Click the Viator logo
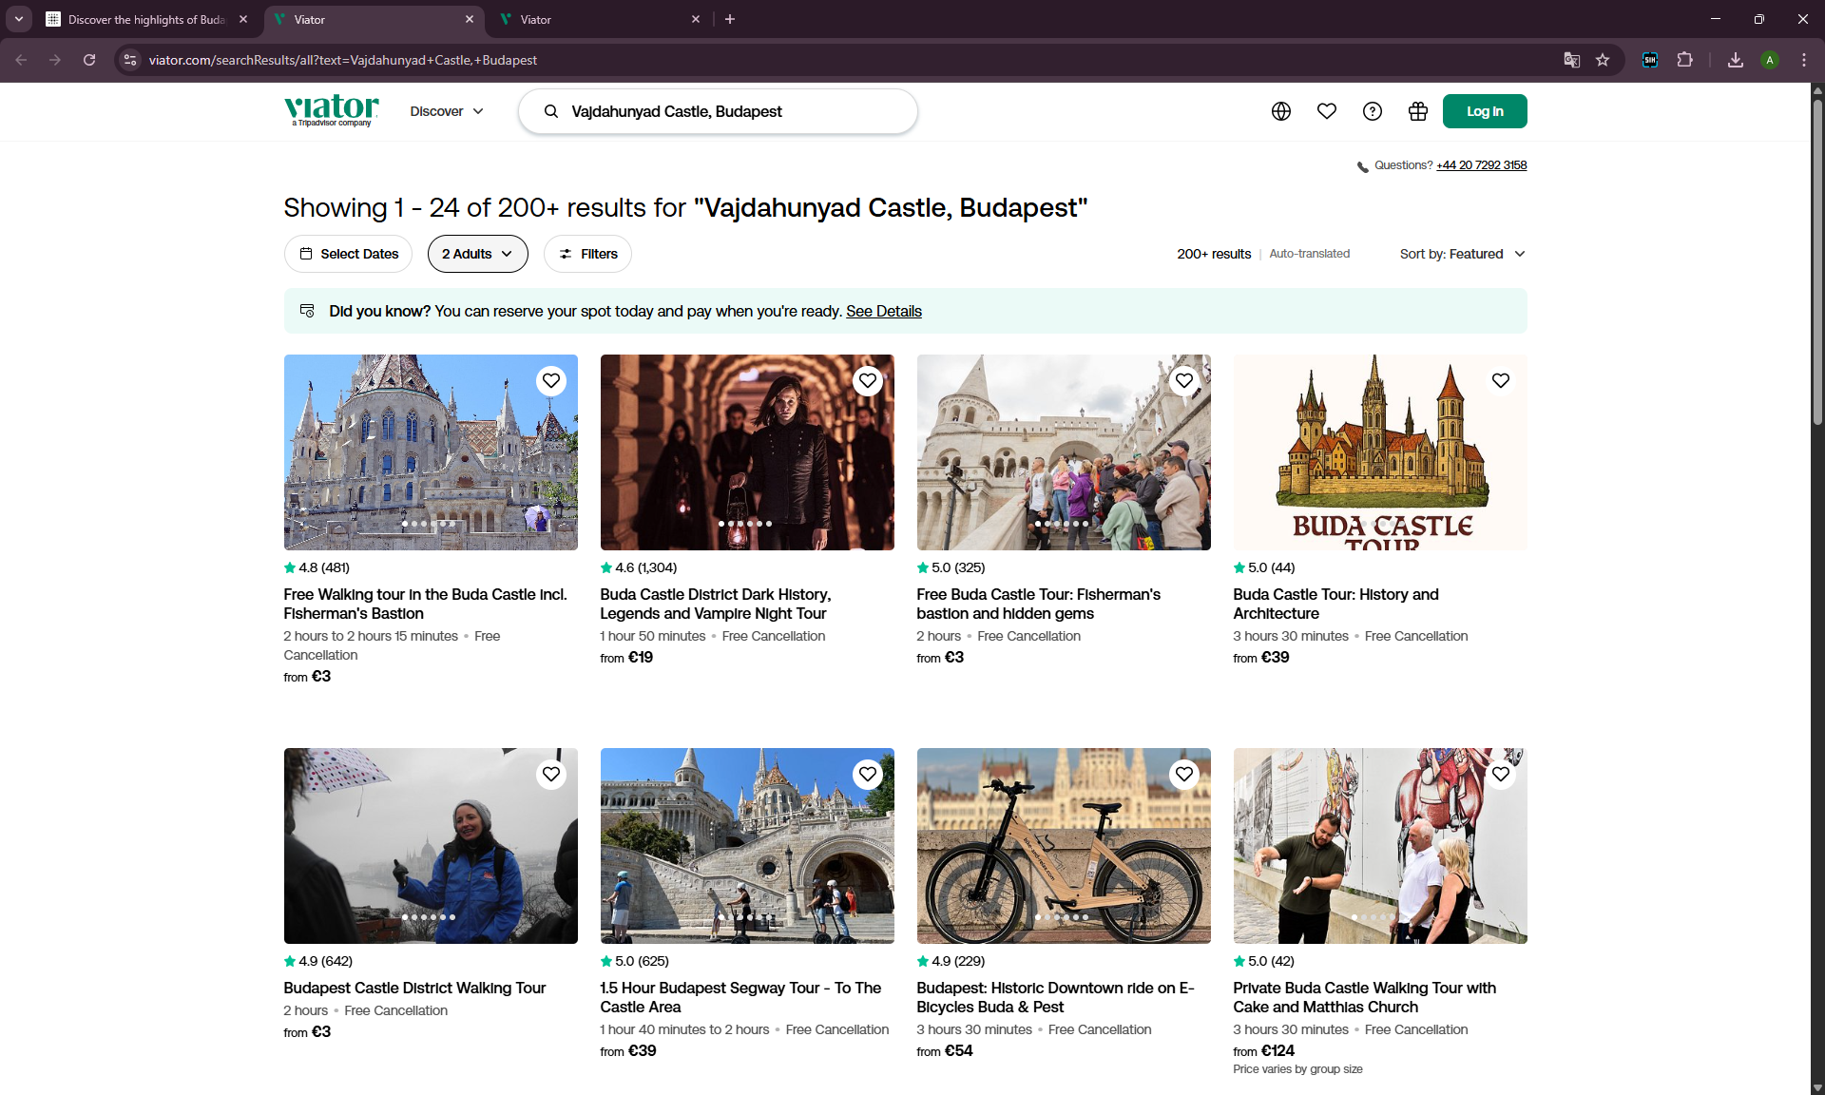 (331, 109)
